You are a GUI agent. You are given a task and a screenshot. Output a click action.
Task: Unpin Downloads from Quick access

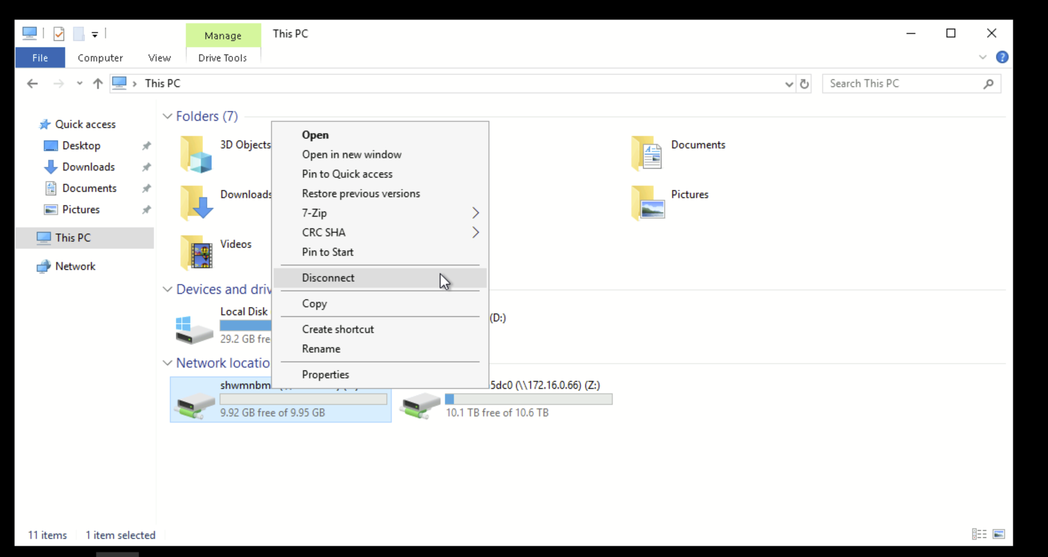coord(147,167)
